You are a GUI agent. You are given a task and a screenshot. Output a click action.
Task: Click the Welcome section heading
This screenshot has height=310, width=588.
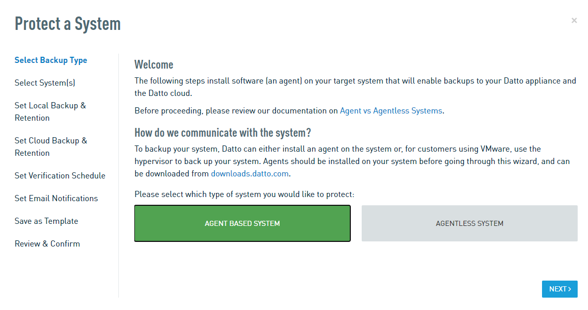(153, 64)
